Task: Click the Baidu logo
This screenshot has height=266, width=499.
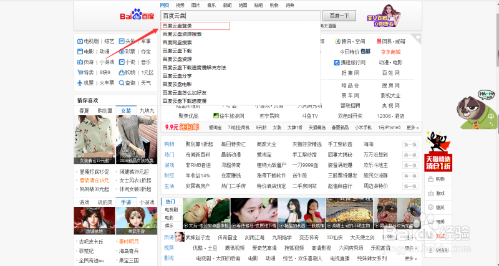Action: (137, 14)
